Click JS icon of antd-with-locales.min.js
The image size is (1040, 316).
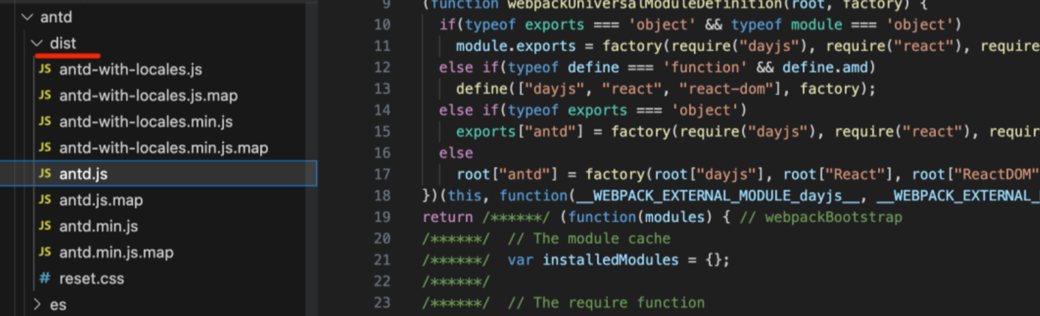[x=44, y=121]
